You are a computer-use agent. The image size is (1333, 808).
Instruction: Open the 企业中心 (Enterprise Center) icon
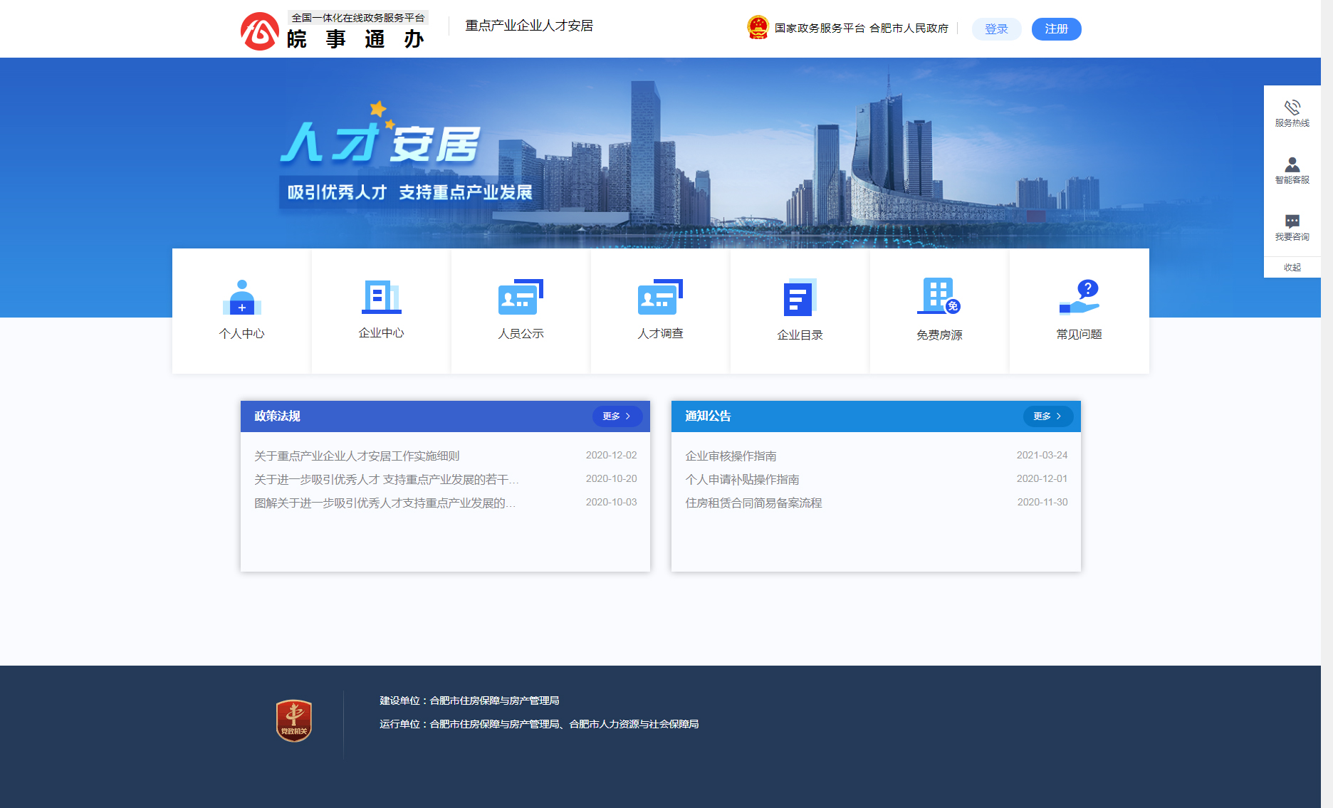pyautogui.click(x=381, y=309)
